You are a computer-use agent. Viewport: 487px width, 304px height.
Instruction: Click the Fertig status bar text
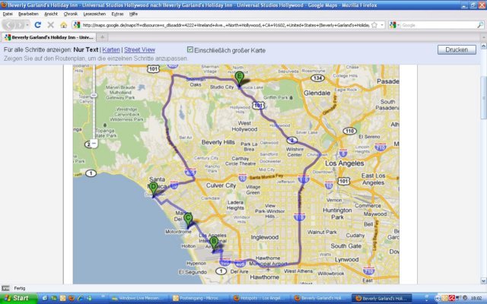pyautogui.click(x=20, y=288)
